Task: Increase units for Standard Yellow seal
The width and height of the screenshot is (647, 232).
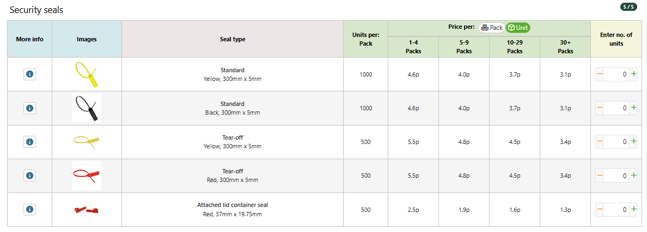Action: point(634,74)
